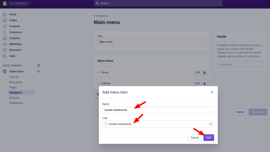Click the Shopify logo icon
Screen dimensions: 270x152
pos(5,3)
